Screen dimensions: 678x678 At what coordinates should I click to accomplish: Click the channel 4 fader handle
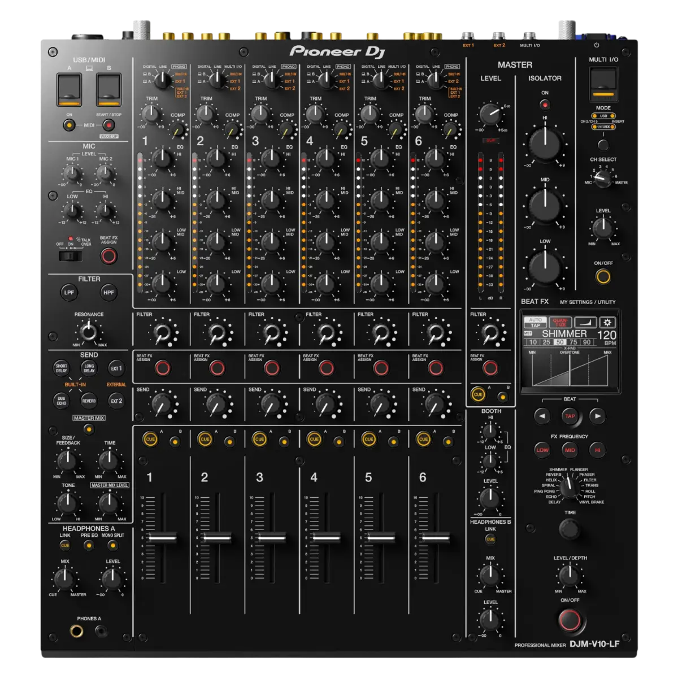[327, 537]
